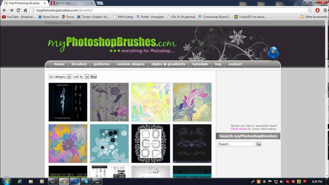This screenshot has width=329, height=185.
Task: Open the Chrome menu icon
Action: (x=325, y=10)
